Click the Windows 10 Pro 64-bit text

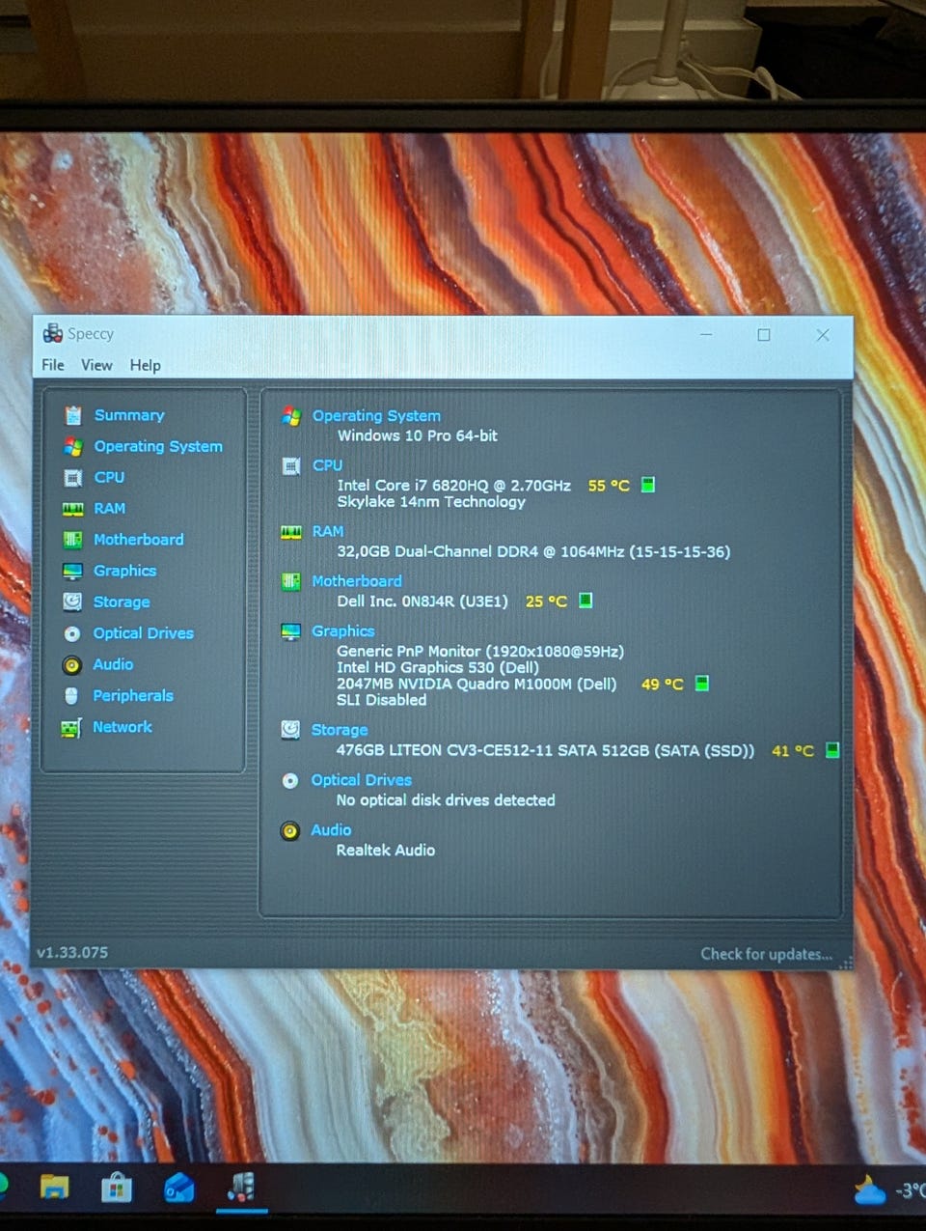tap(417, 435)
